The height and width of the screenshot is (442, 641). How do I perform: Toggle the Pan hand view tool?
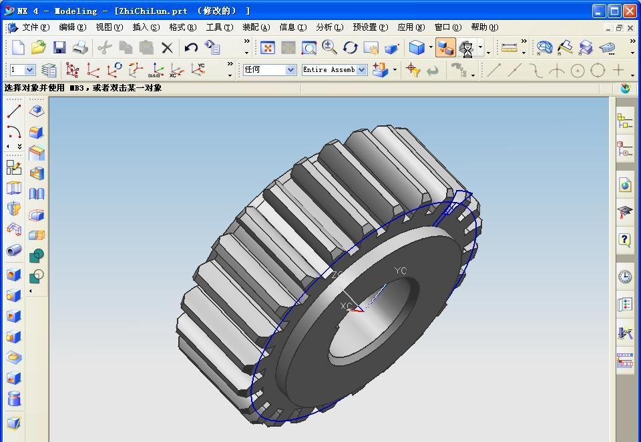pyautogui.click(x=371, y=48)
